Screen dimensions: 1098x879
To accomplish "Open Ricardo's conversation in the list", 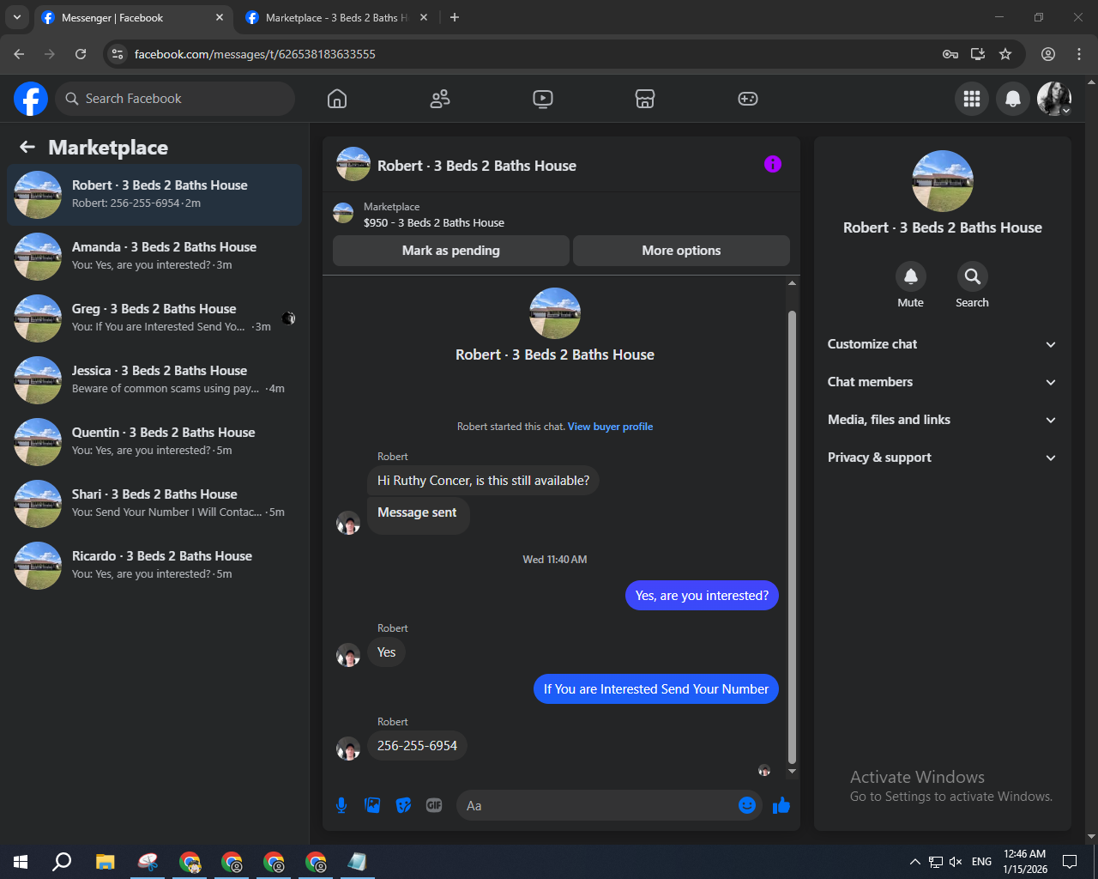I will (x=154, y=566).
